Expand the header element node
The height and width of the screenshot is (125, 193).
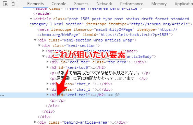pos(43,51)
